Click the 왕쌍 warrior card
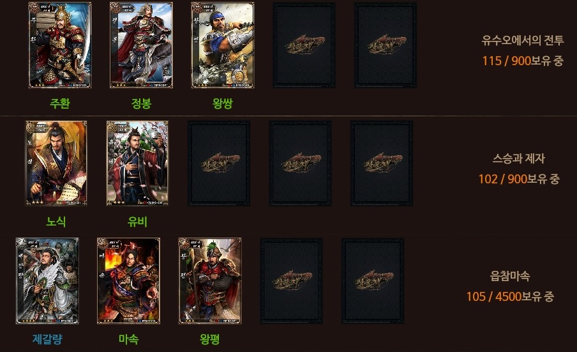The width and height of the screenshot is (577, 352). click(x=223, y=45)
